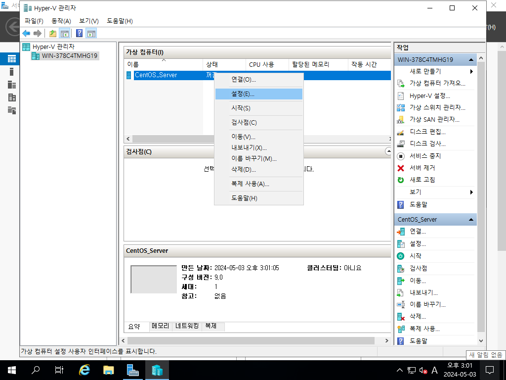Viewport: 506px width, 380px height.
Task: Click the Forward arrow toolbar icon
Action: point(38,33)
